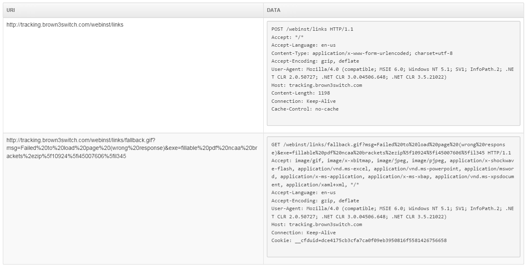The width and height of the screenshot is (527, 267).
Task: Click the DATA column header
Action: (274, 10)
